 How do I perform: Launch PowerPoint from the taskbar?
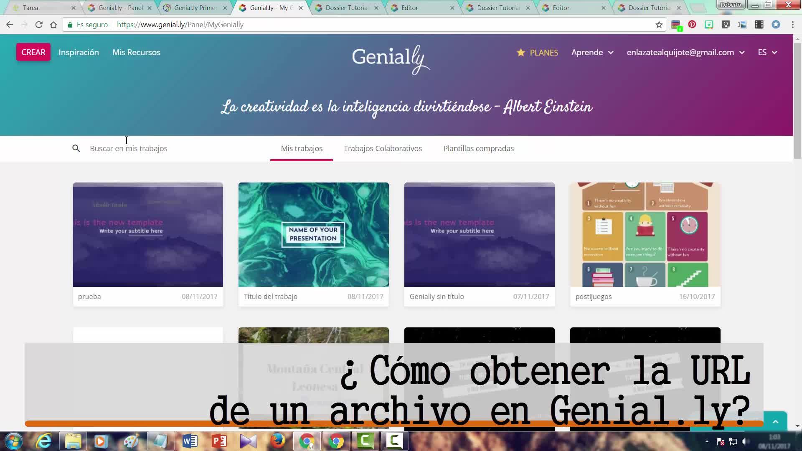point(219,441)
